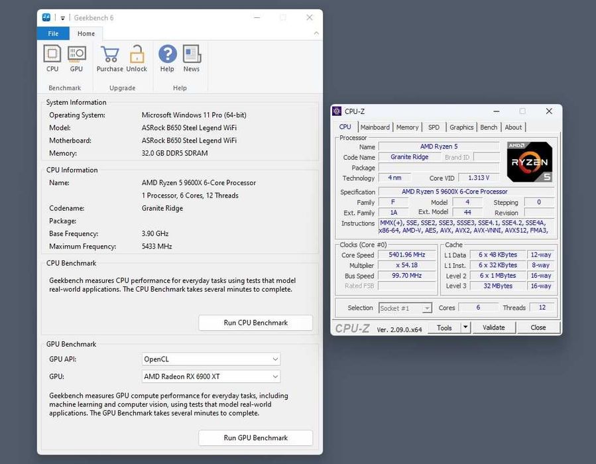Open the GPU API dropdown showing OpenCL
Image resolution: width=596 pixels, height=464 pixels.
(x=211, y=359)
